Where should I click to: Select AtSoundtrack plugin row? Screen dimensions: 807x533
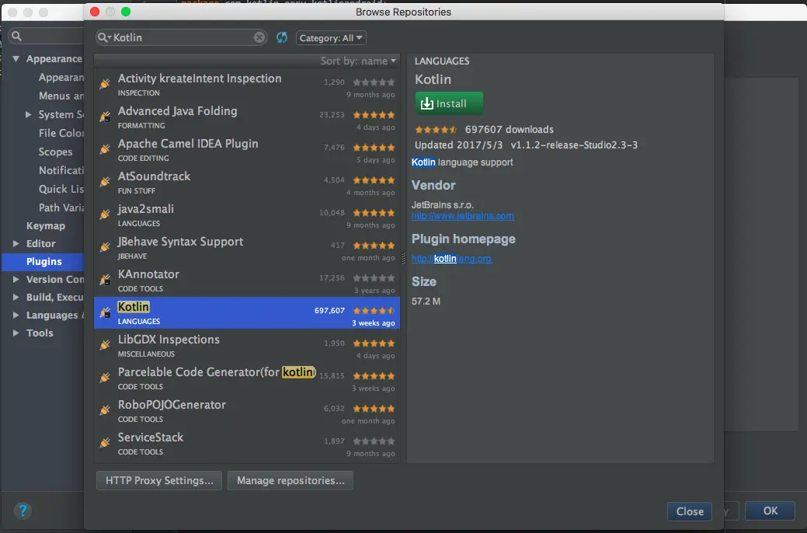(x=246, y=183)
